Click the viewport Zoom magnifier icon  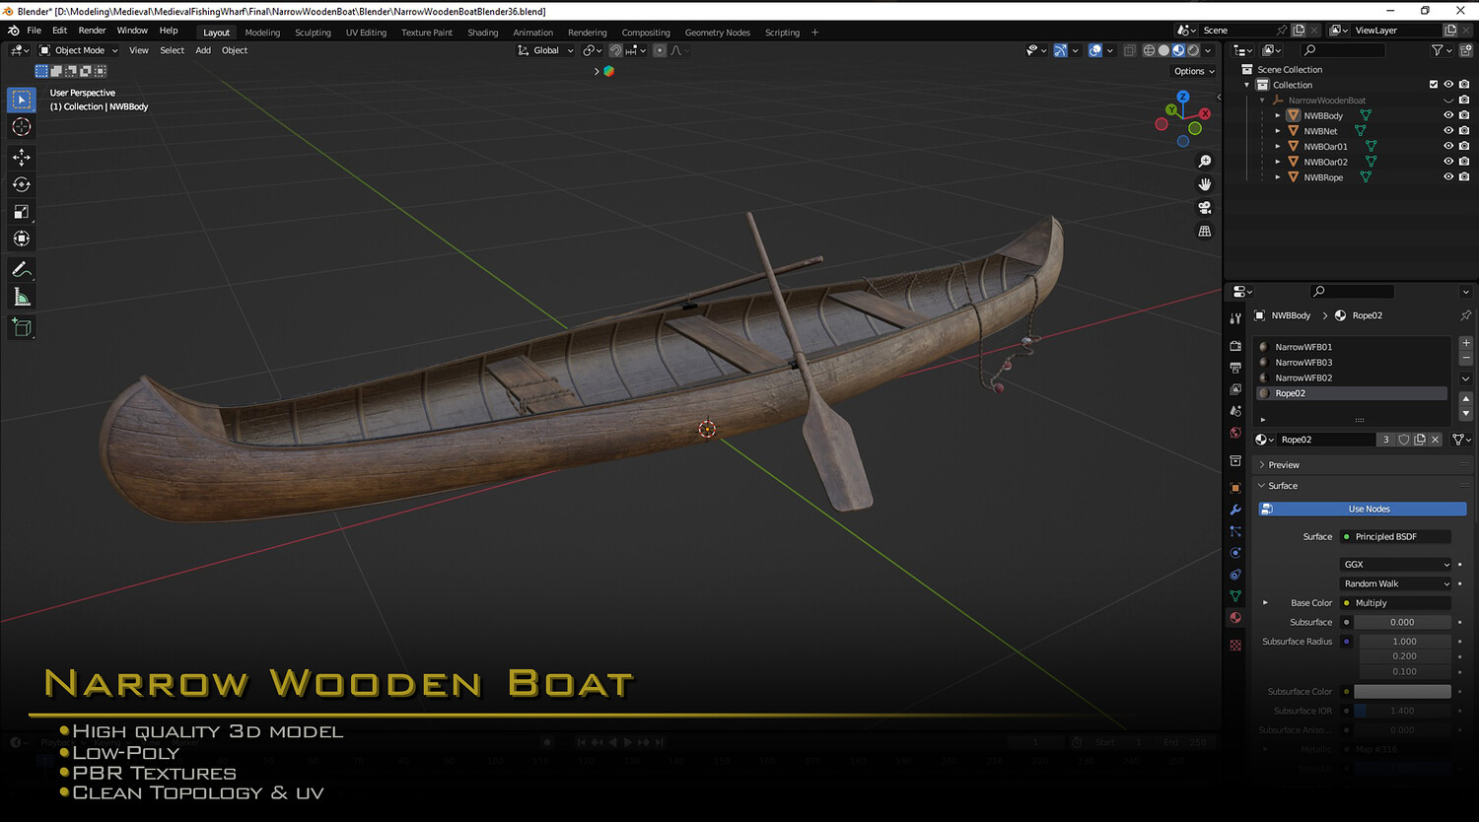1204,162
